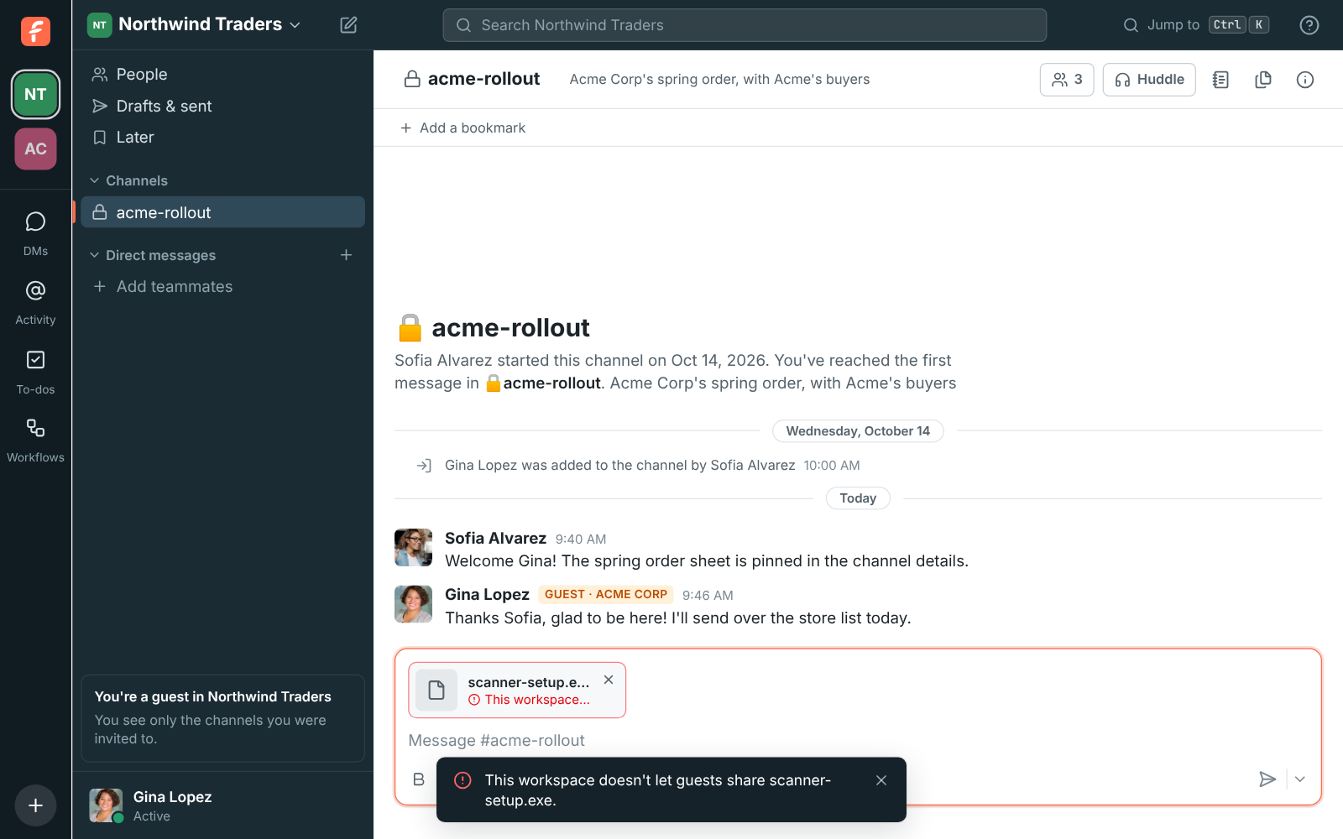Click the Message #acme-rollout input
The image size is (1343, 839).
pos(856,741)
